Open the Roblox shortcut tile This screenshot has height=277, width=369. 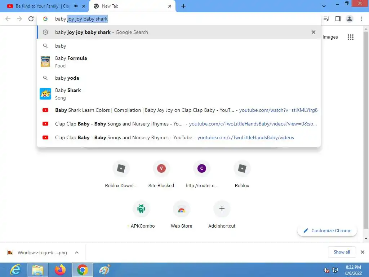(x=242, y=175)
